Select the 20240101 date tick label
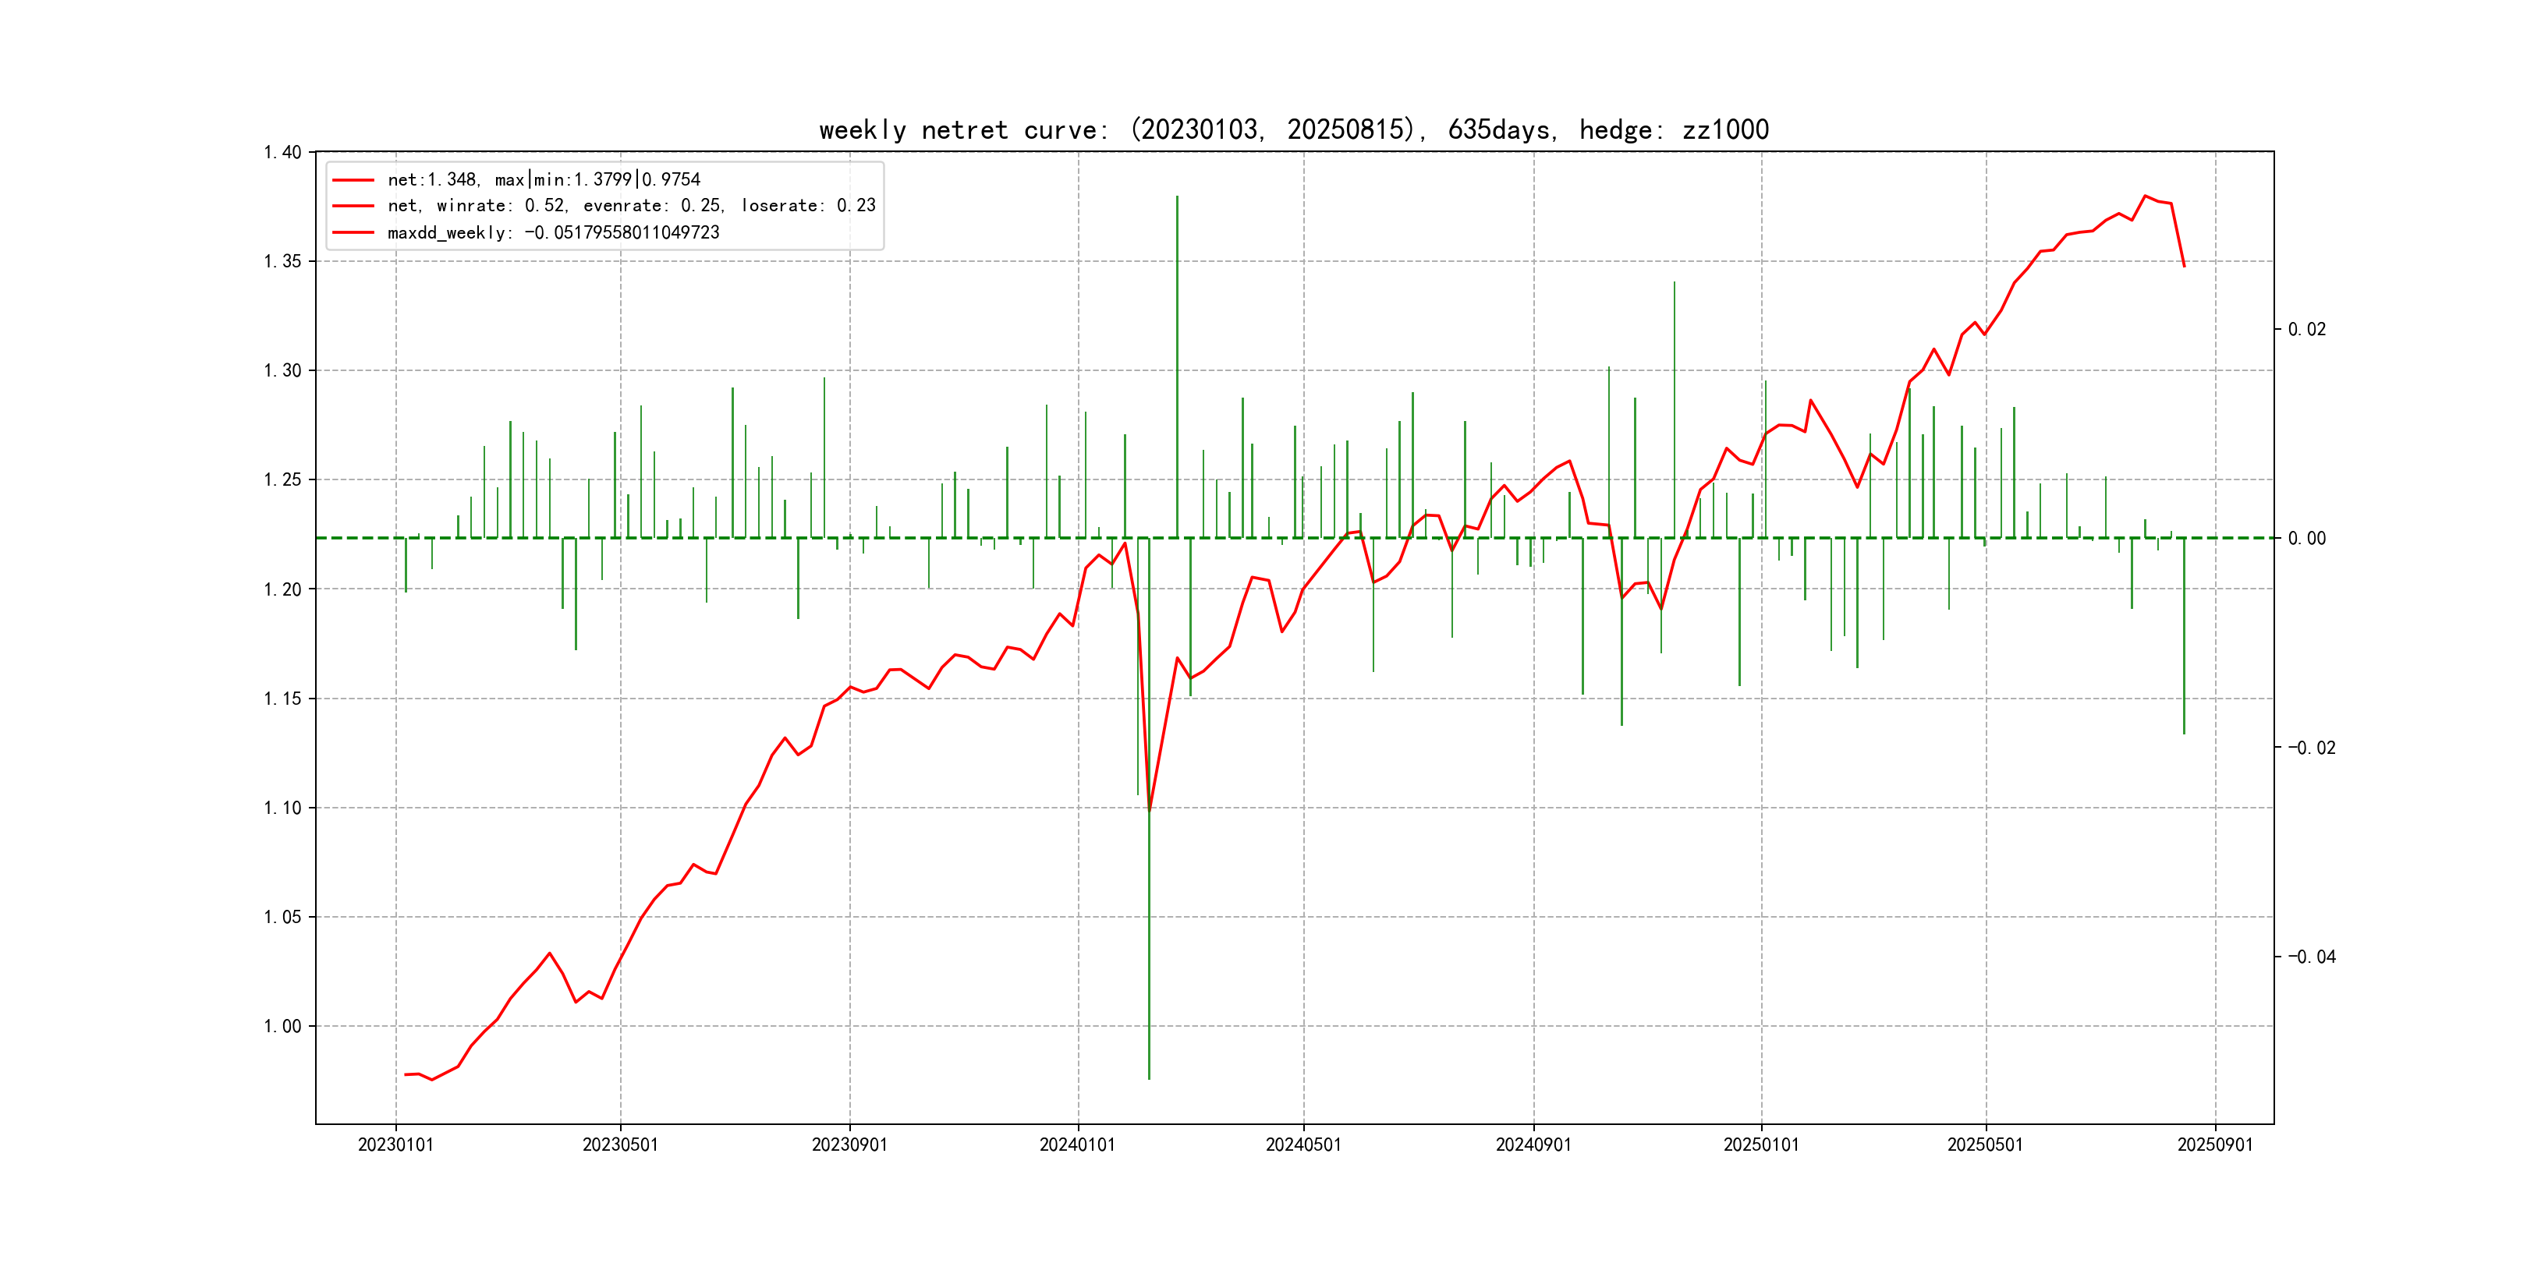Viewport: 2527px width, 1263px height. click(1077, 1144)
